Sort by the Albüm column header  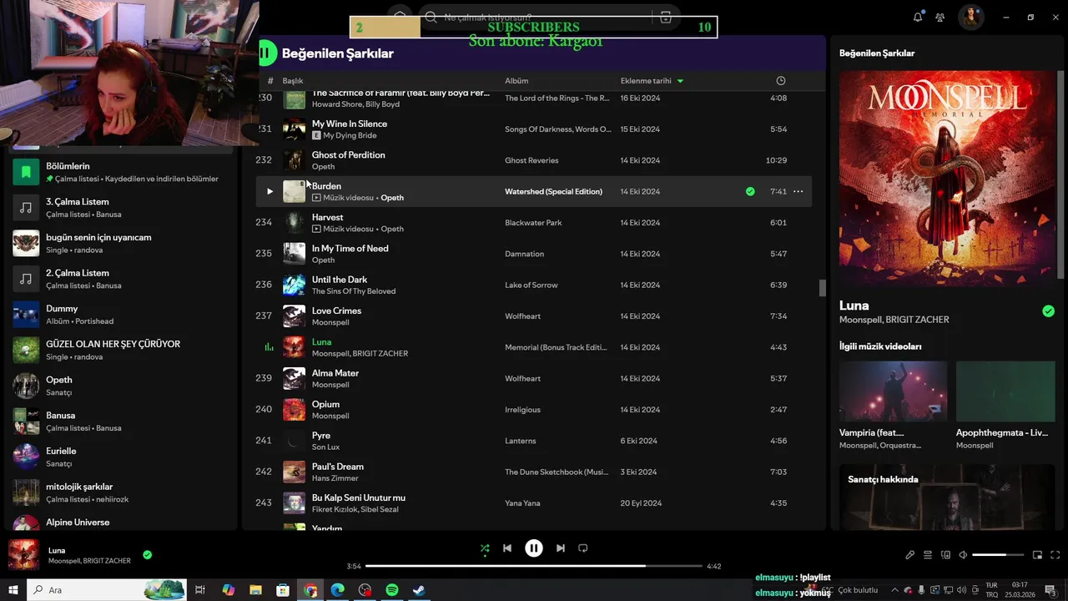click(x=516, y=81)
